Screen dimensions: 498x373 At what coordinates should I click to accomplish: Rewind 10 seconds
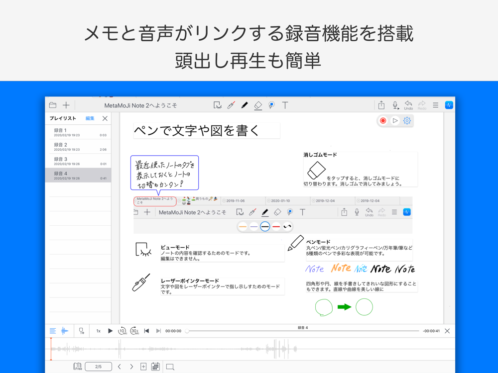(x=123, y=331)
